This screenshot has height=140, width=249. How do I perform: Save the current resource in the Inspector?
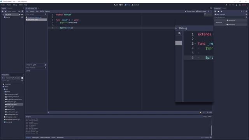coord(221,11)
